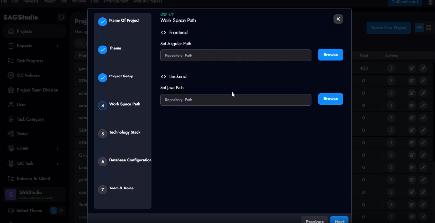This screenshot has height=223, width=435.
Task: Close the project wizard dialog
Action: (x=338, y=19)
